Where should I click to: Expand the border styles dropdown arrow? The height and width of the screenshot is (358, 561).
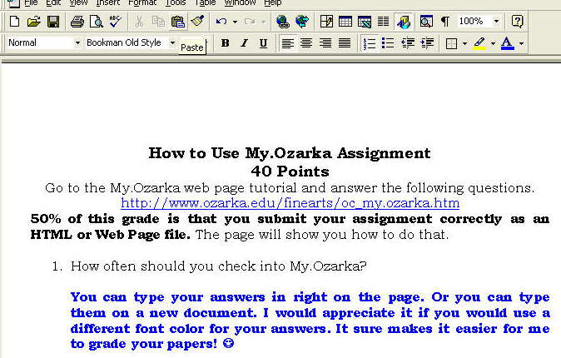point(464,43)
